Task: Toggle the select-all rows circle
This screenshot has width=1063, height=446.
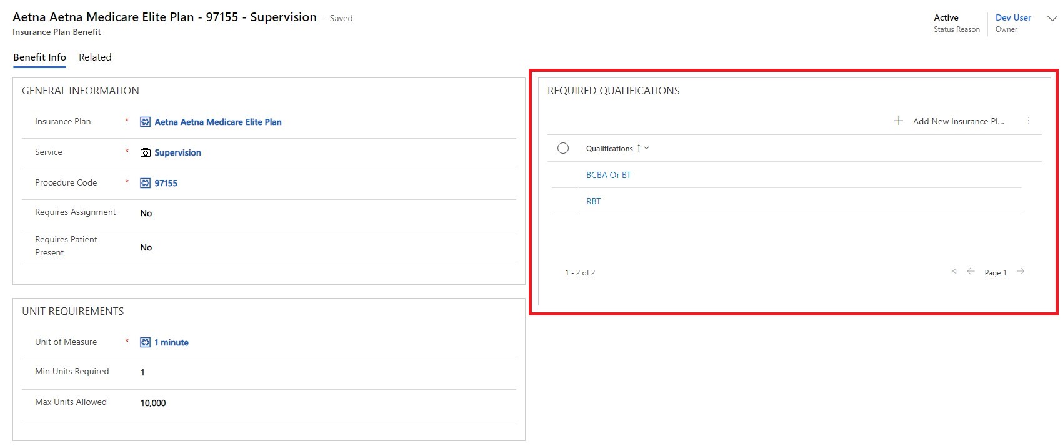Action: coord(563,148)
